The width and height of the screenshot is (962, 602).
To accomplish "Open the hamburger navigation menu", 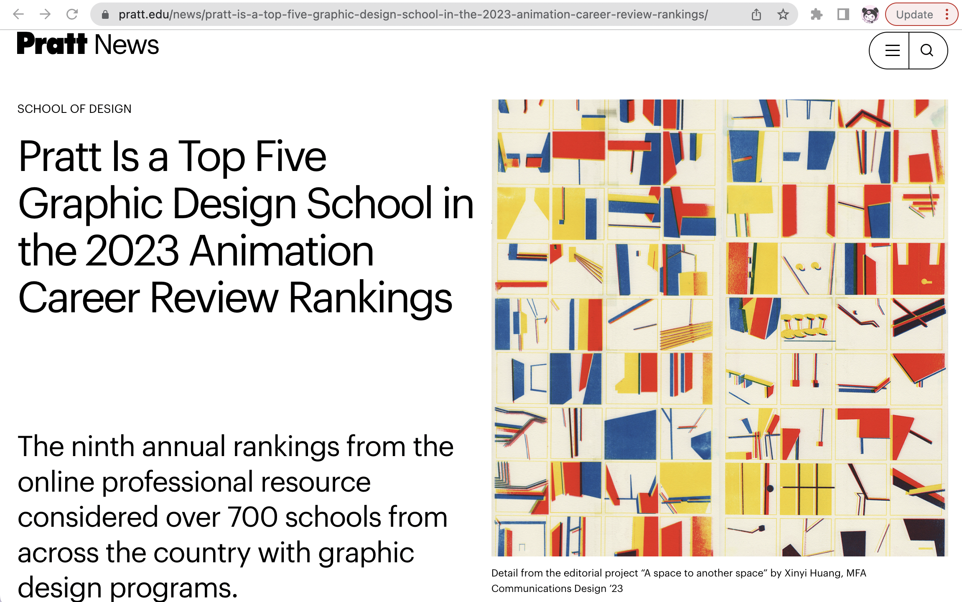I will coord(892,51).
